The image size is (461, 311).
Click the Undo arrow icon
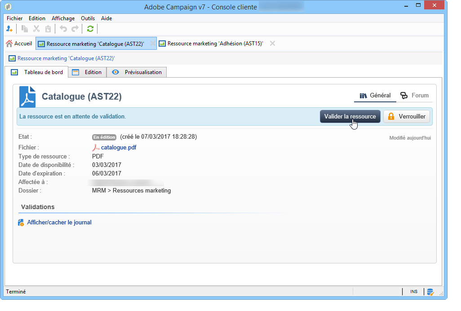pyautogui.click(x=63, y=29)
